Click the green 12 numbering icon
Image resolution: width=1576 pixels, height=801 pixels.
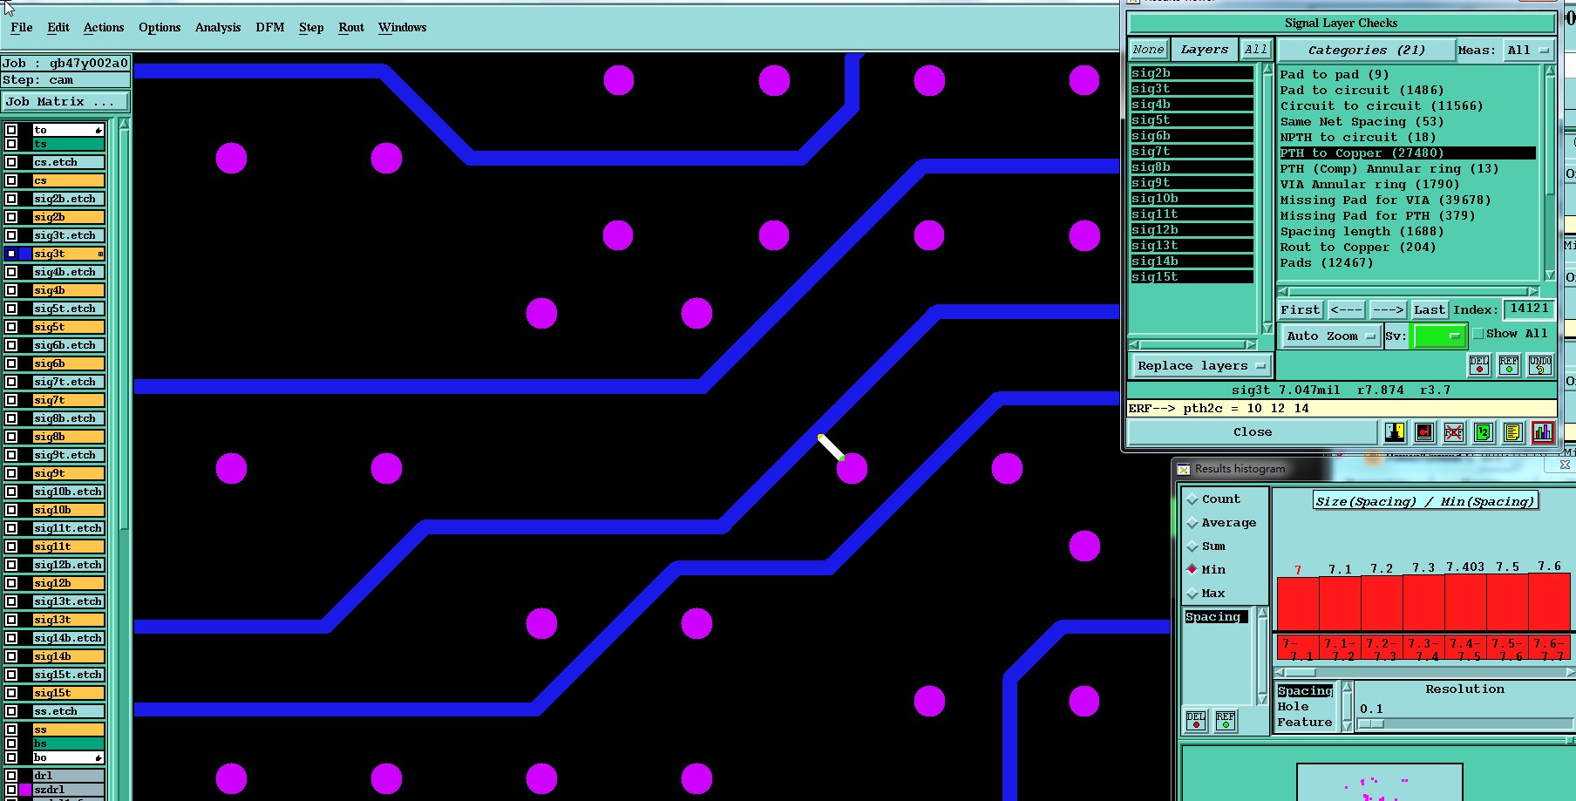(1484, 432)
